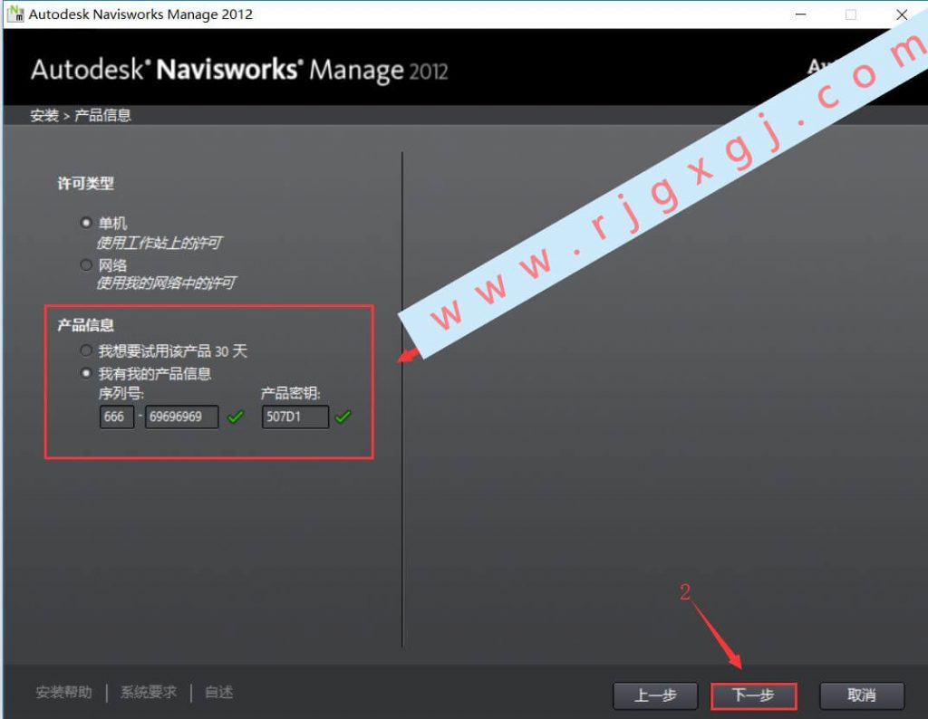This screenshot has height=719, width=928.
Task: Click the 产品密钥: label
Action: click(x=291, y=393)
